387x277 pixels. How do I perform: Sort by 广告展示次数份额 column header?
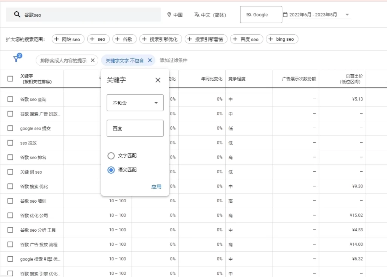point(299,79)
